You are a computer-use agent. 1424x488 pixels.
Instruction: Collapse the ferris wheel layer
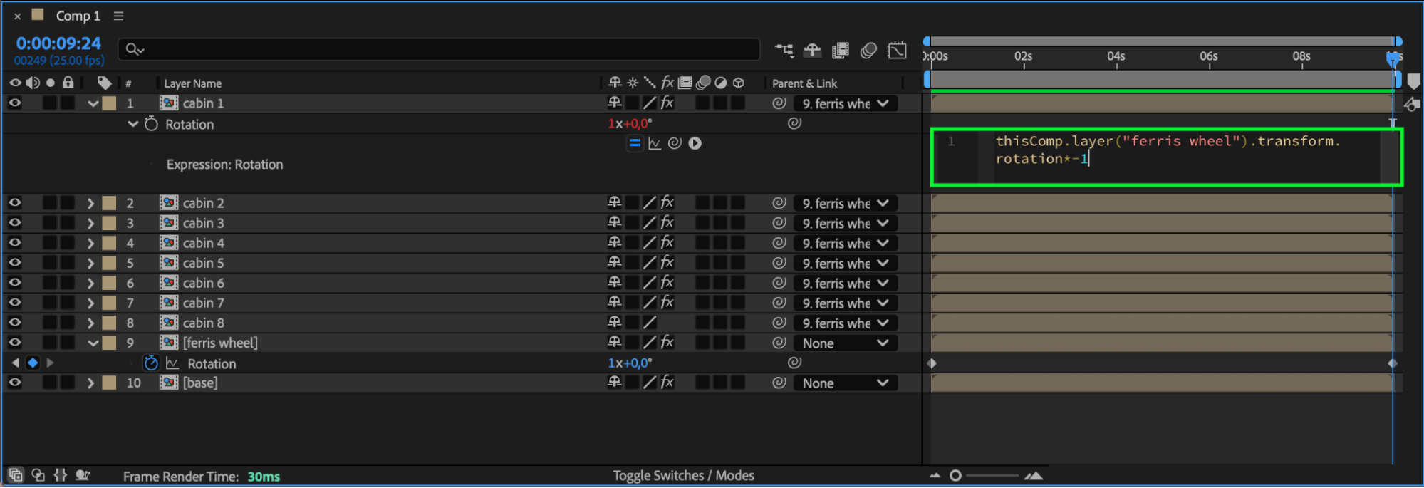click(93, 343)
